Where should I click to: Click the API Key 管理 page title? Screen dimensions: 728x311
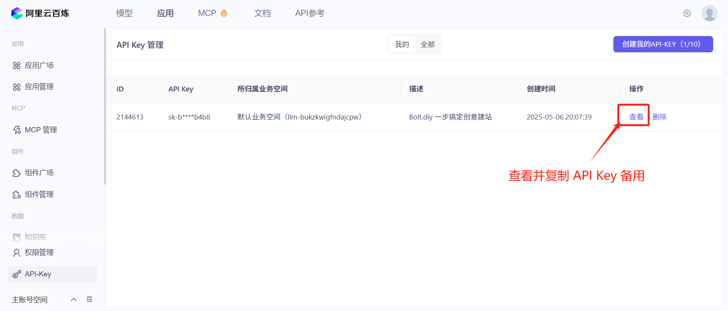coord(140,45)
